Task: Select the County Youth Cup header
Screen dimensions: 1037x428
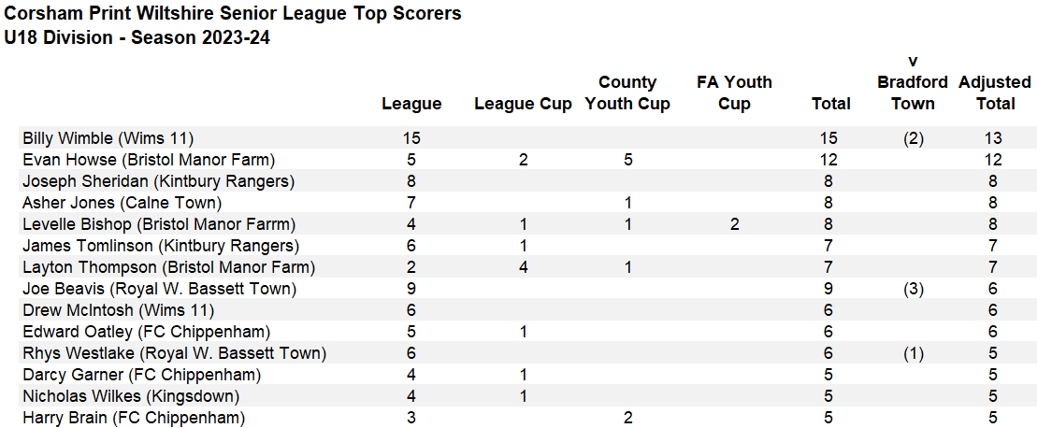Action: 627,93
